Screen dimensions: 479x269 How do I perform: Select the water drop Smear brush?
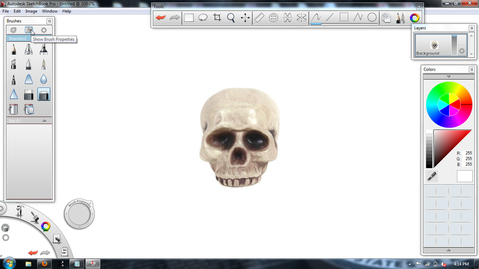(x=44, y=79)
